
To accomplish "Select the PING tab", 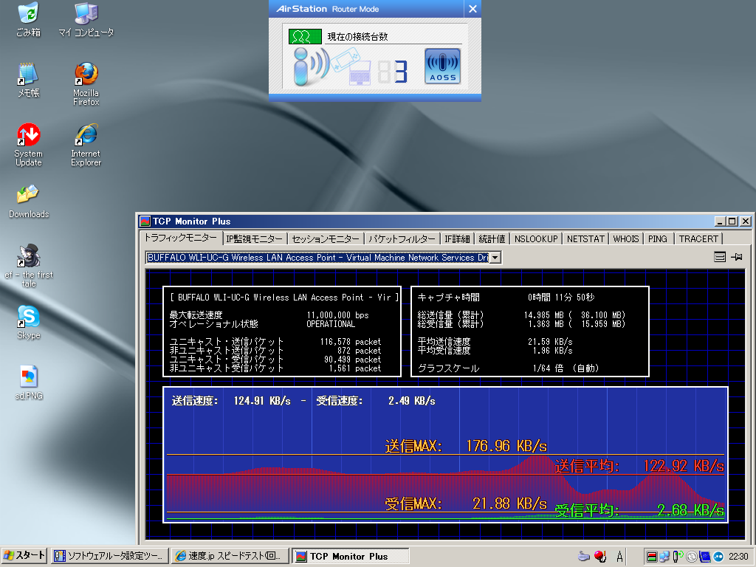I will [658, 238].
